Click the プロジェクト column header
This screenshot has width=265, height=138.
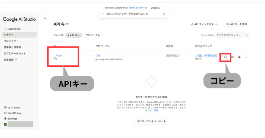click(x=103, y=46)
